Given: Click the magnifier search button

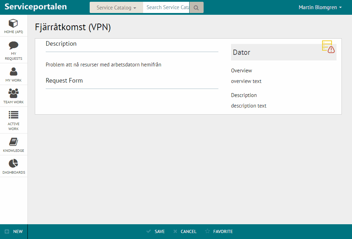Looking at the screenshot, I should [197, 8].
